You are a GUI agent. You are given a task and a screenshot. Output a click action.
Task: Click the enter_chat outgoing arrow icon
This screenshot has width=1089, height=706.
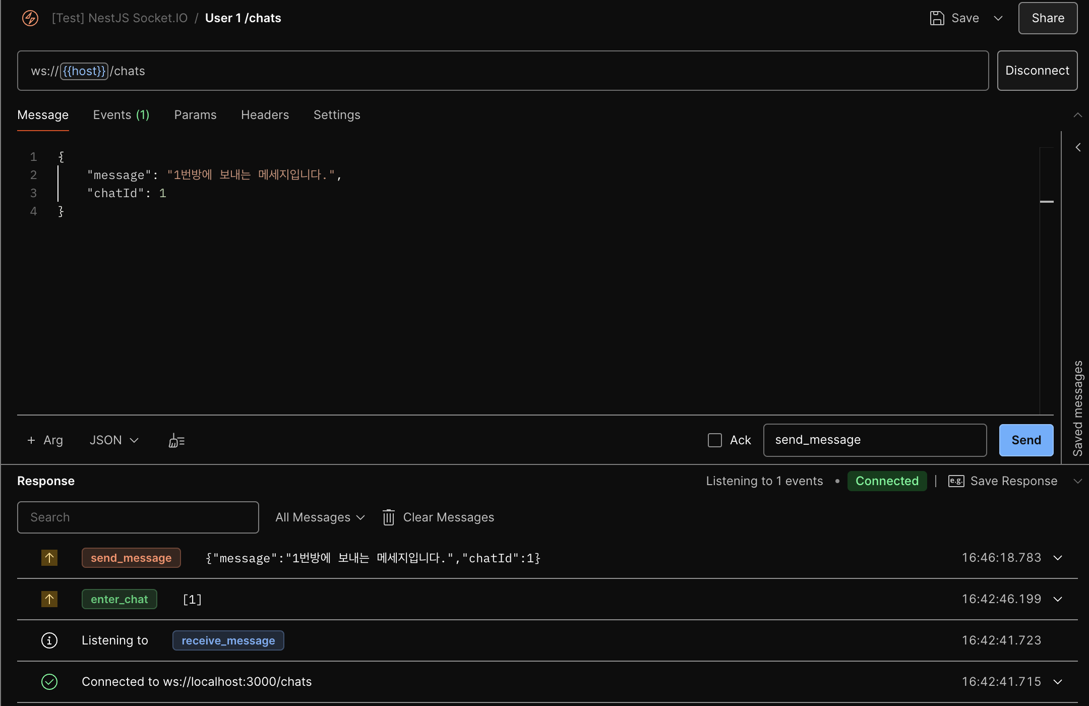point(49,599)
